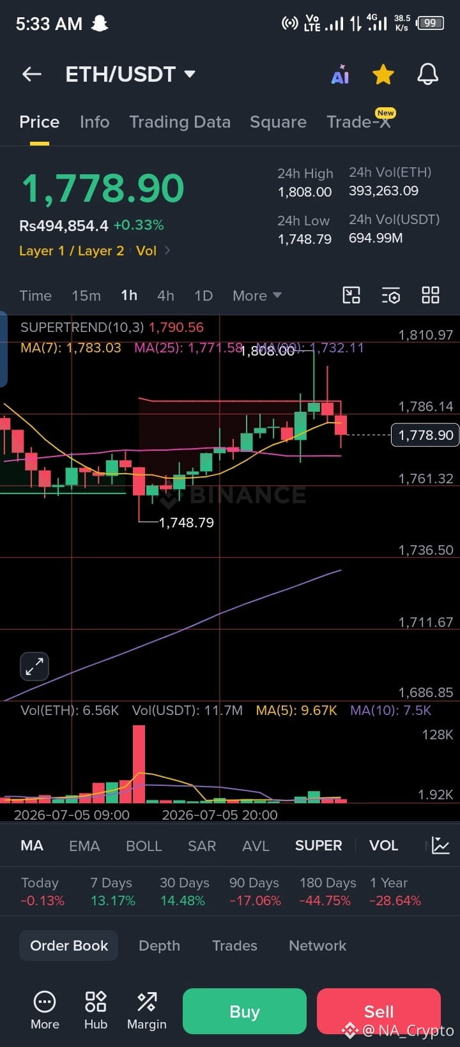
Task: Tap the hotspot status icon
Action: point(290,24)
